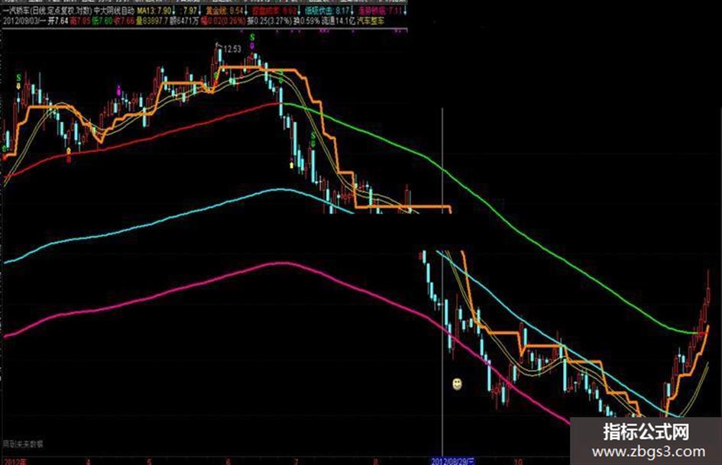Click the turnover amount 额6471万
This screenshot has width=722, height=465.
(185, 21)
